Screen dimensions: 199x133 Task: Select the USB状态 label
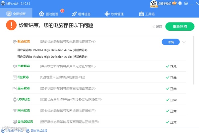[x=24, y=99]
